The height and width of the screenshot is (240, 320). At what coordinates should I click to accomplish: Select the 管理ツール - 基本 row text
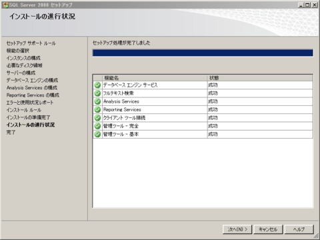click(x=121, y=135)
